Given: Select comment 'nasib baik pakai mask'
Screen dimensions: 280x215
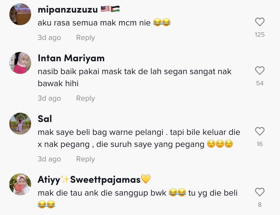Looking at the screenshot, I should point(135,77).
